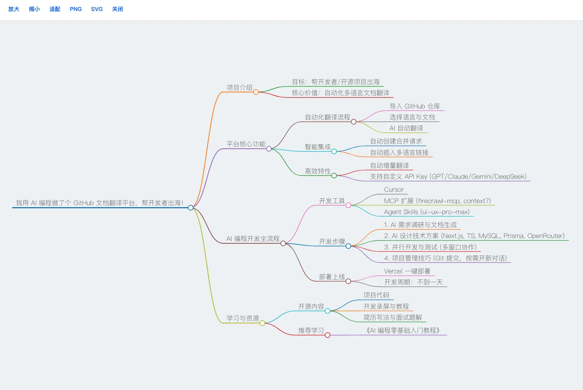Viewport: 583px width, 390px height.
Task: Fold the 开发步骤 node circle
Action: (x=348, y=246)
